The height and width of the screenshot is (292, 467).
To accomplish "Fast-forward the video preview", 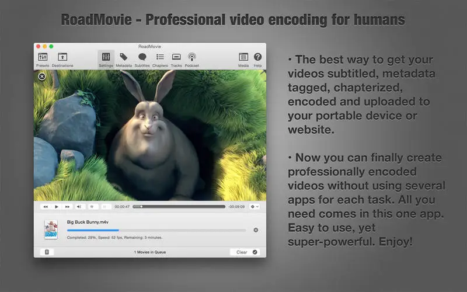I will click(67, 207).
